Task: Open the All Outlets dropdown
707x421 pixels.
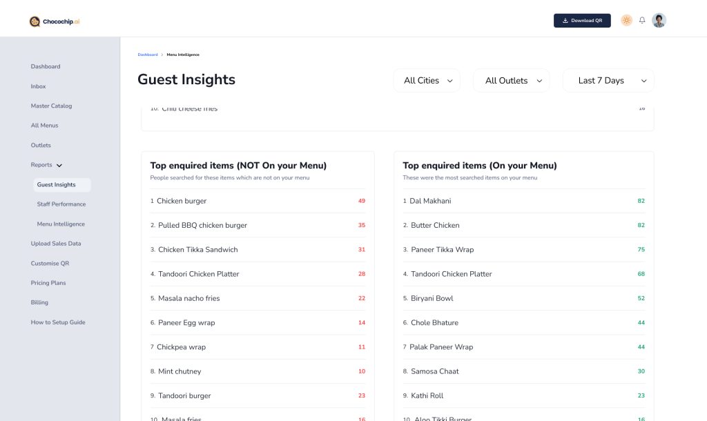Action: pyautogui.click(x=511, y=81)
